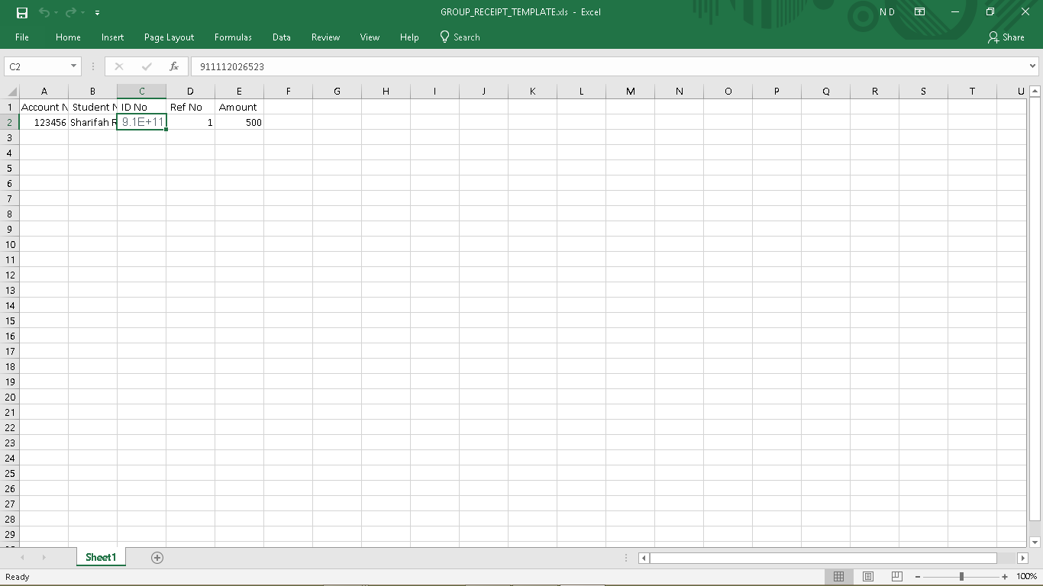Click the Cancel (X) formula bar icon
The height and width of the screenshot is (586, 1043).
119,66
